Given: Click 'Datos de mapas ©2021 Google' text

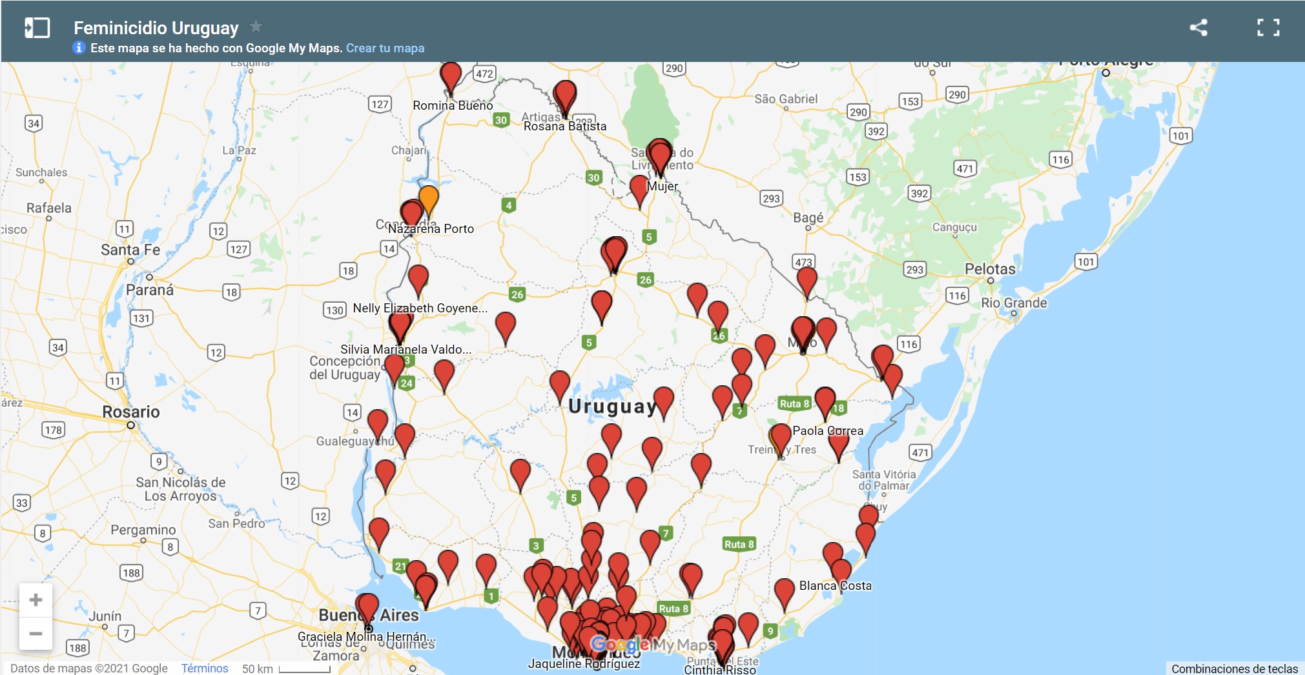Looking at the screenshot, I should [89, 668].
